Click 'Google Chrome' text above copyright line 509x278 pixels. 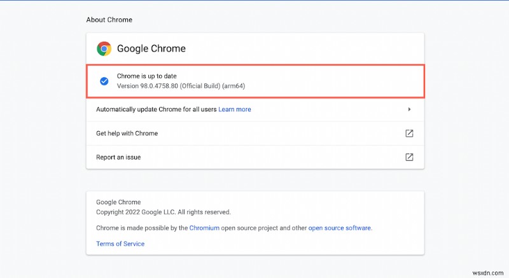(118, 202)
